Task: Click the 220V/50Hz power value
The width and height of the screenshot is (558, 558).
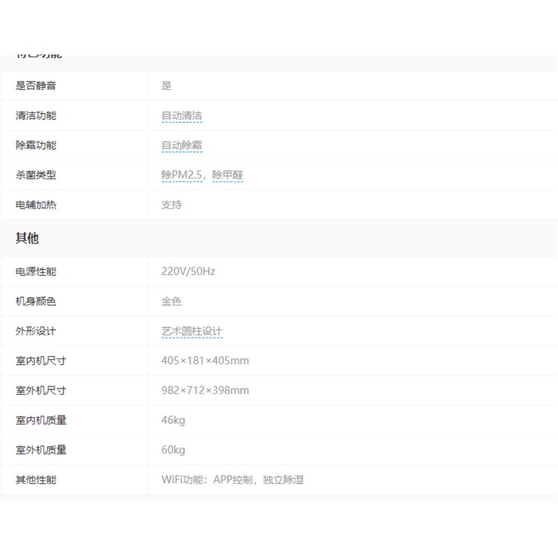Action: click(188, 271)
